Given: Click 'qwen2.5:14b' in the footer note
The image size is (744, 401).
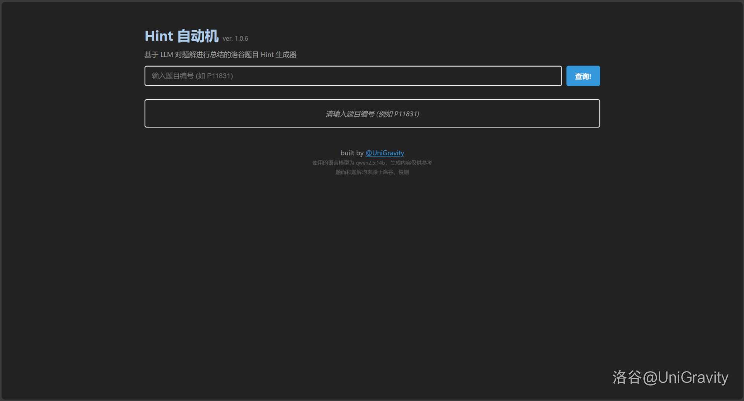Looking at the screenshot, I should tap(370, 163).
